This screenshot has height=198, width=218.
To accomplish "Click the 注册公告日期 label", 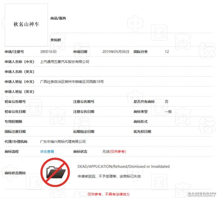I will (x=84, y=111).
